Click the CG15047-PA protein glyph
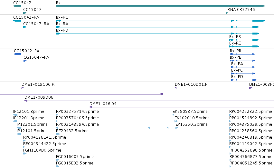Screen dimensions: 274x168 point(25,61)
